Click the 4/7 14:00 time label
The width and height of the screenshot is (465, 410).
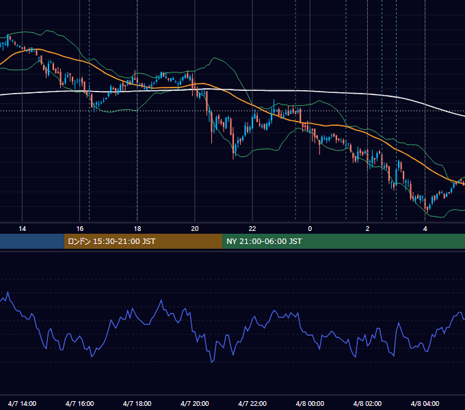pos(23,403)
